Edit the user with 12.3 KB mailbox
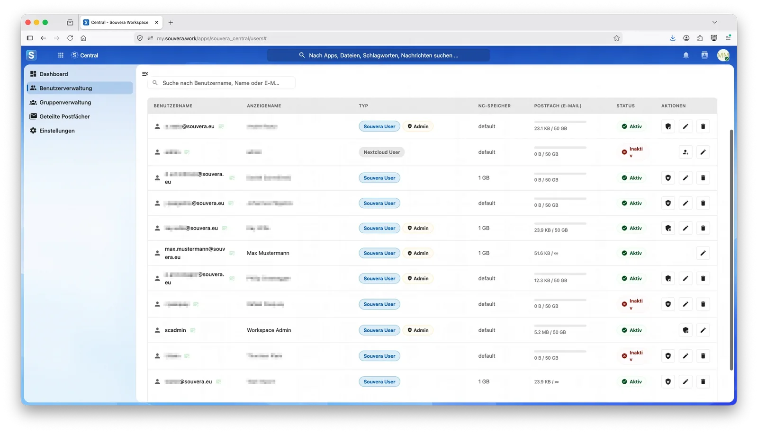The image size is (758, 433). (x=686, y=278)
